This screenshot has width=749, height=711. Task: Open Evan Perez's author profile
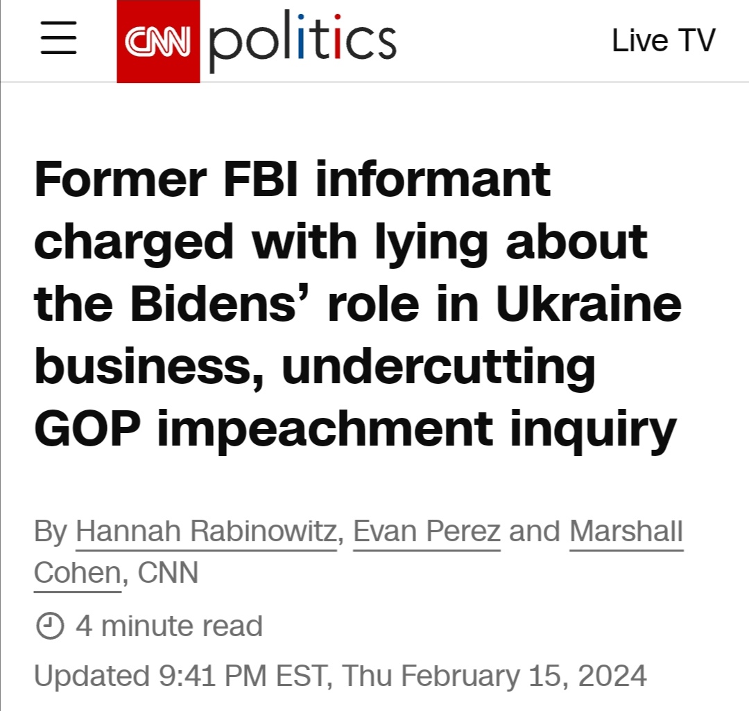point(427,532)
